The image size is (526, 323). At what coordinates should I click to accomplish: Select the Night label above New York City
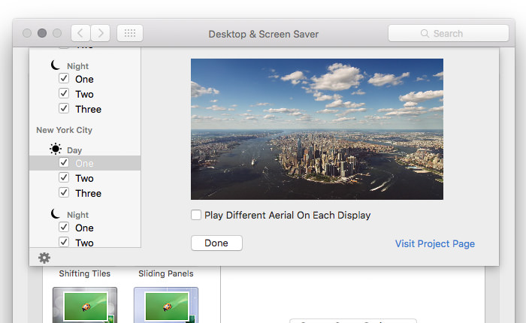tap(78, 66)
